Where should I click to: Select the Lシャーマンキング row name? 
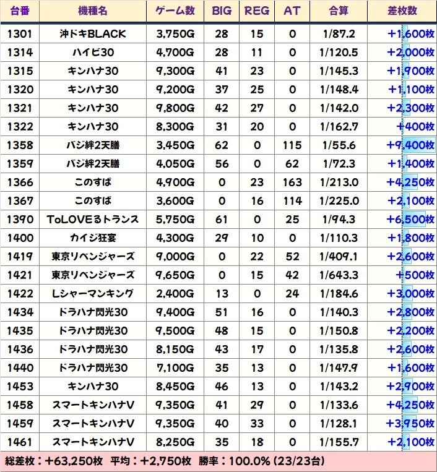pyautogui.click(x=93, y=294)
